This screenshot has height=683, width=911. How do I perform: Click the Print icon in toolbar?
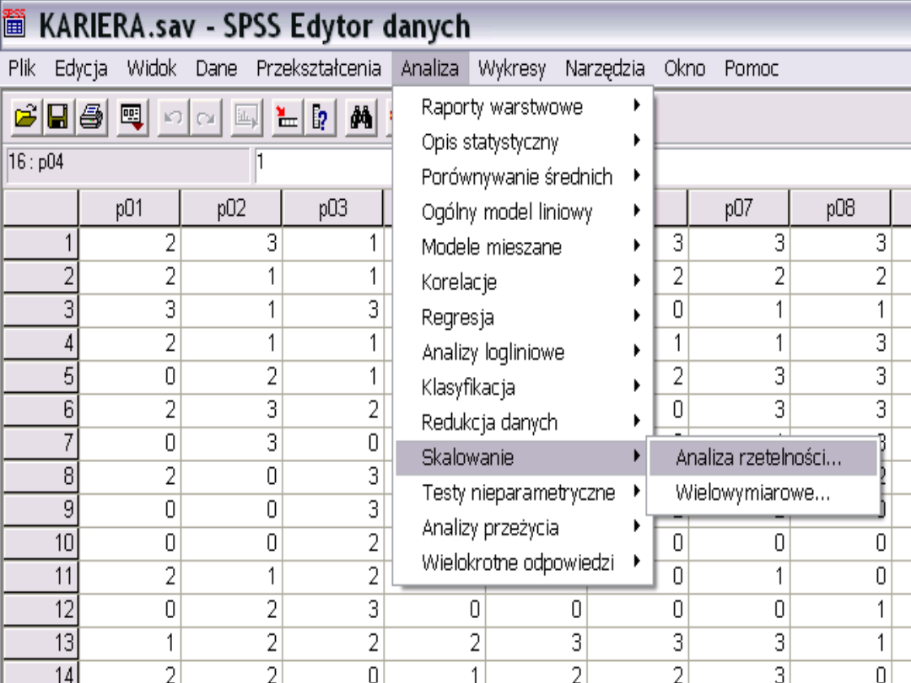point(89,118)
